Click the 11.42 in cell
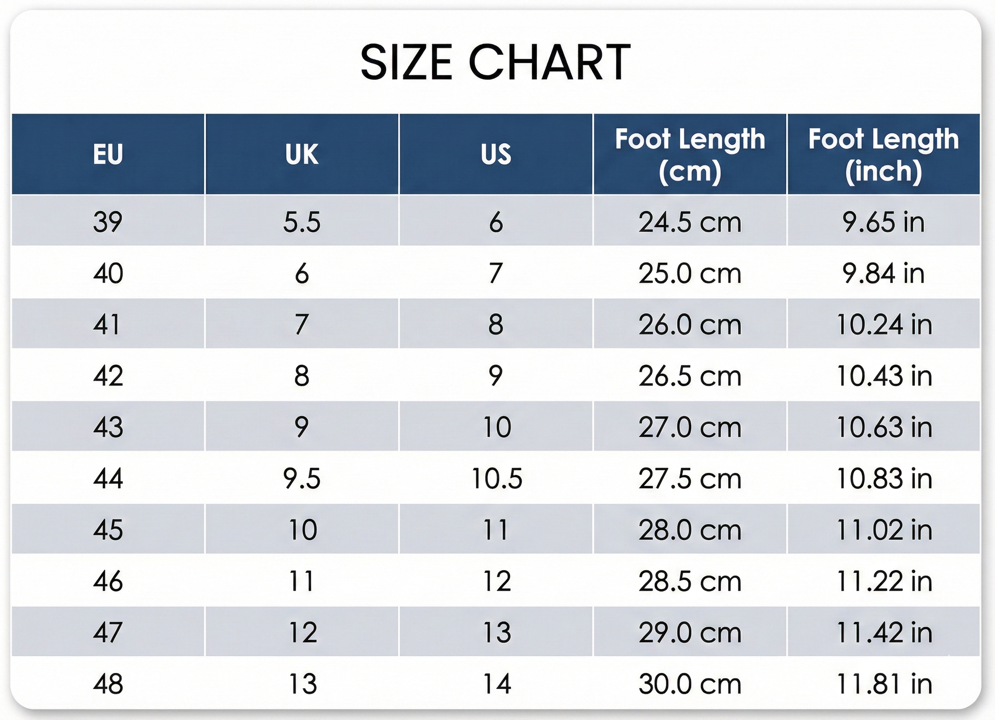 (883, 633)
